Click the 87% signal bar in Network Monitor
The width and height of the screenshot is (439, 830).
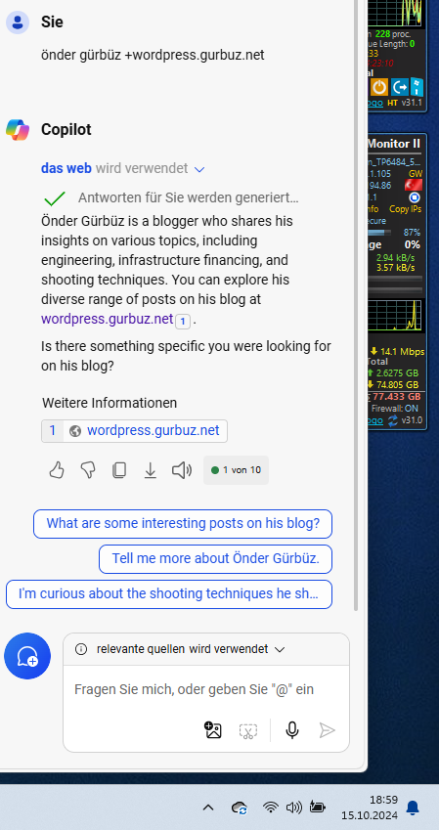(x=377, y=233)
